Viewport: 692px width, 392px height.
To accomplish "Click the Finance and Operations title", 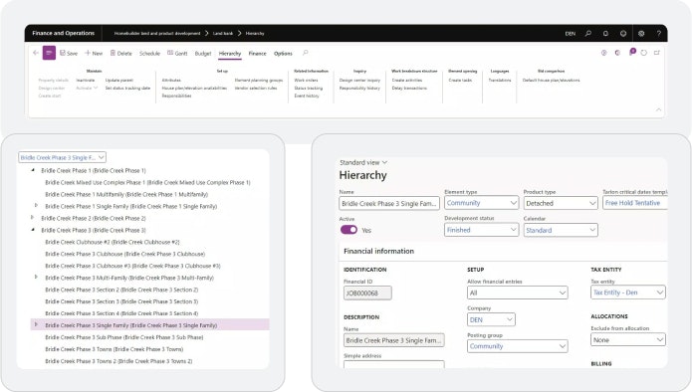I will pyautogui.click(x=63, y=33).
